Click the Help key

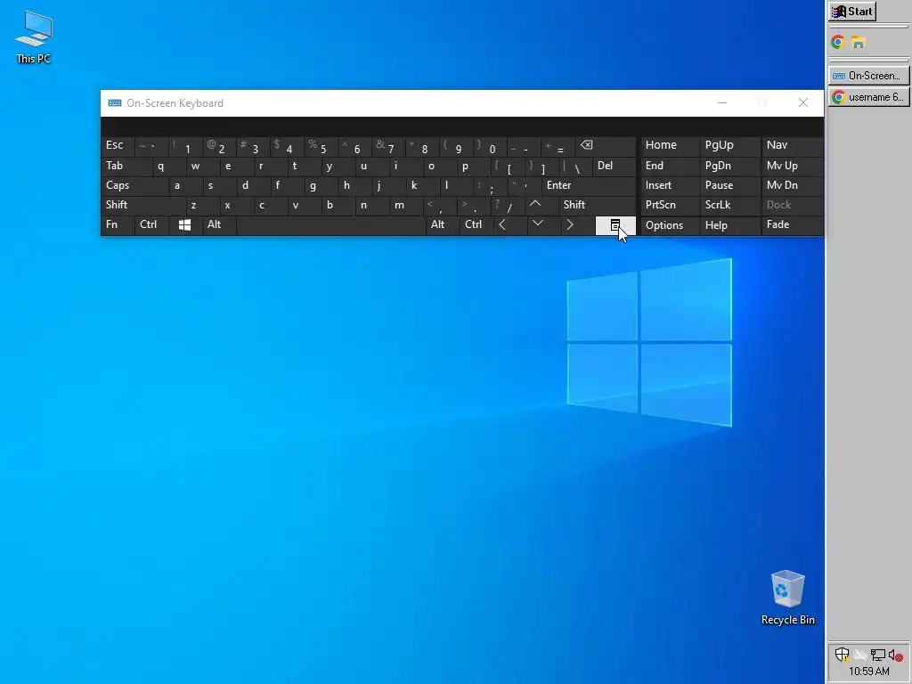pos(730,225)
